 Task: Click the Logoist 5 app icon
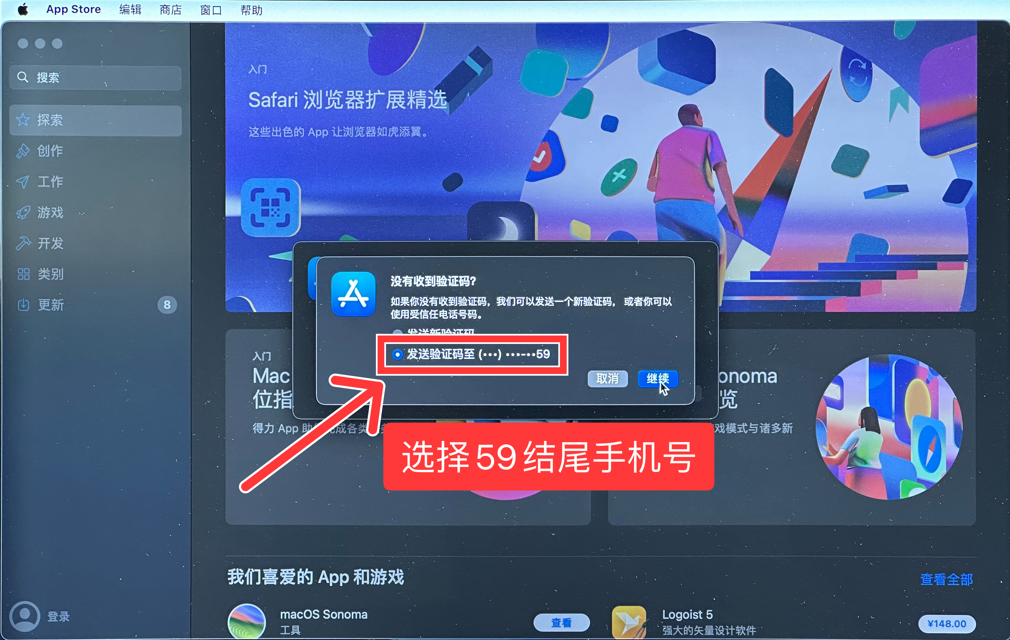click(x=629, y=623)
